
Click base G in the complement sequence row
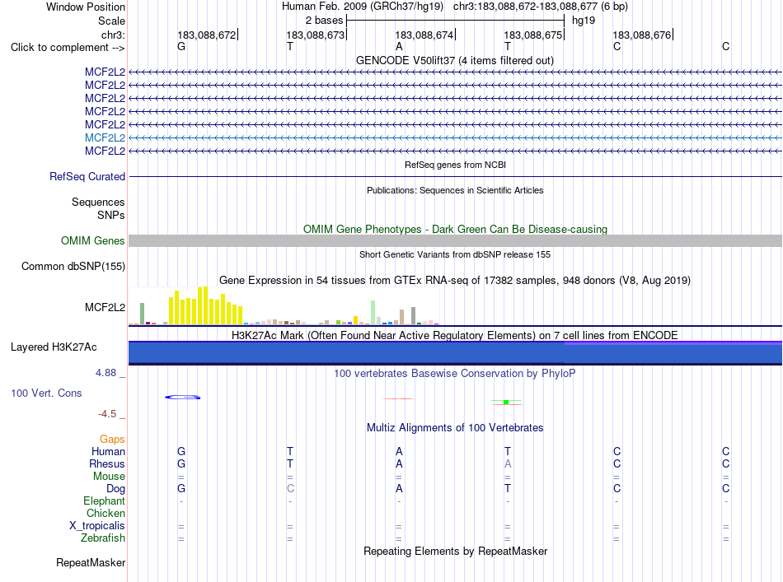(181, 46)
